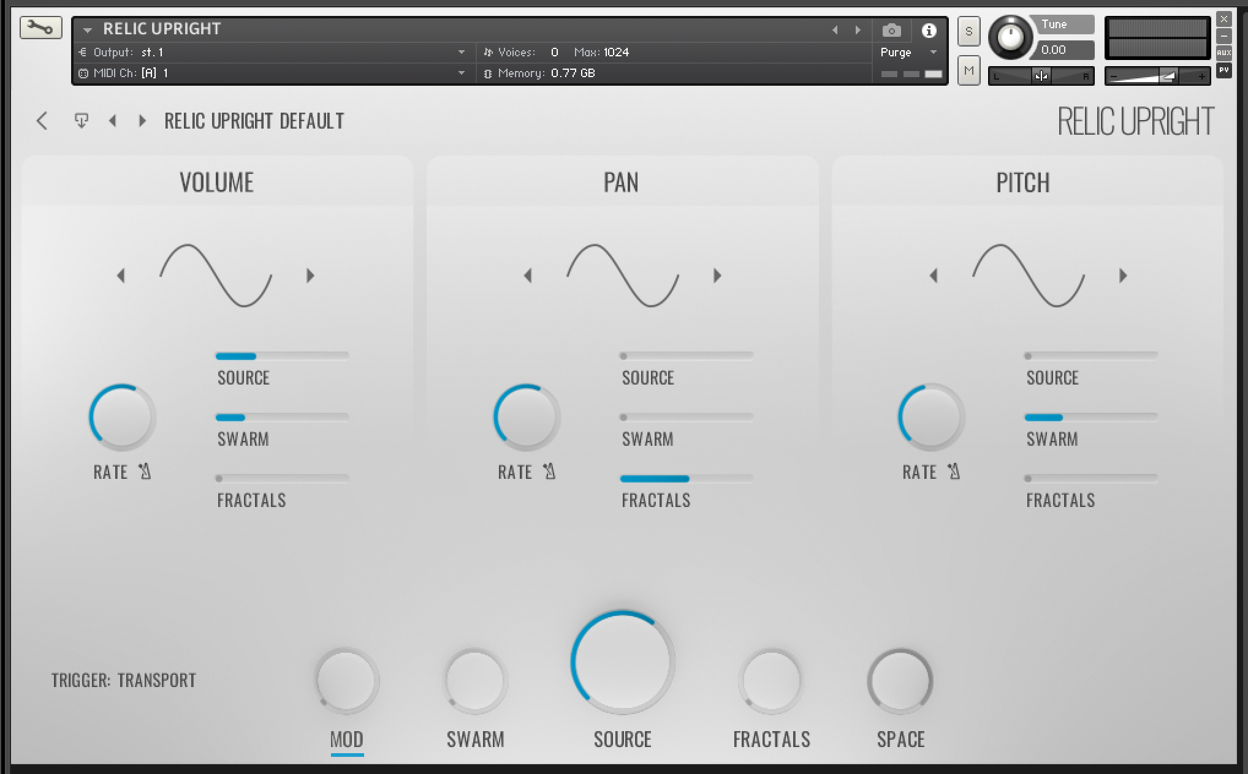Expand the instrument name dropdown arrow
Viewport: 1248px width, 774px height.
tap(88, 29)
